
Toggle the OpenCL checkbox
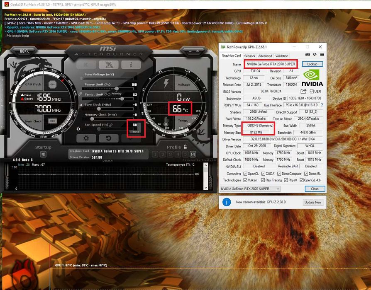(x=245, y=174)
